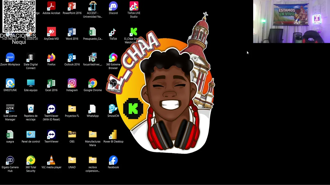The width and height of the screenshot is (330, 185).
Task: Launch AnyDesk MSI shortcut
Action: coord(51,34)
